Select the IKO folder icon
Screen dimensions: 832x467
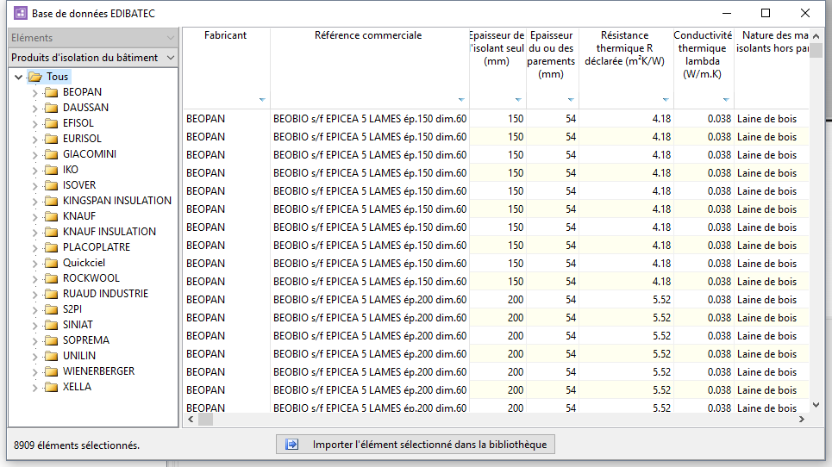point(52,170)
